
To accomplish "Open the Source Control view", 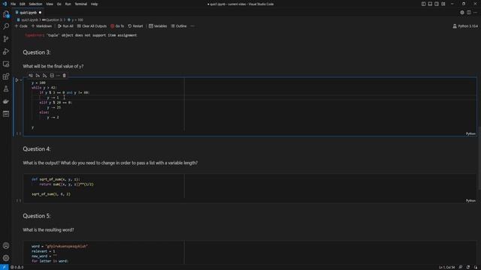I will click(6, 39).
